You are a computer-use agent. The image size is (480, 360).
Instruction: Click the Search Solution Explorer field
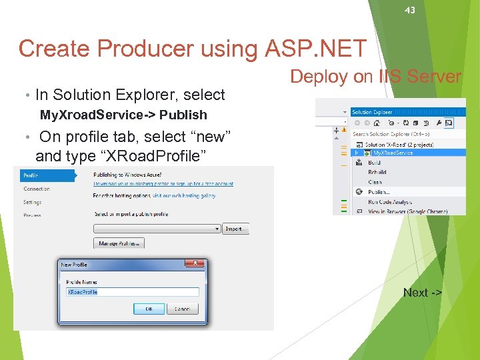(408, 134)
